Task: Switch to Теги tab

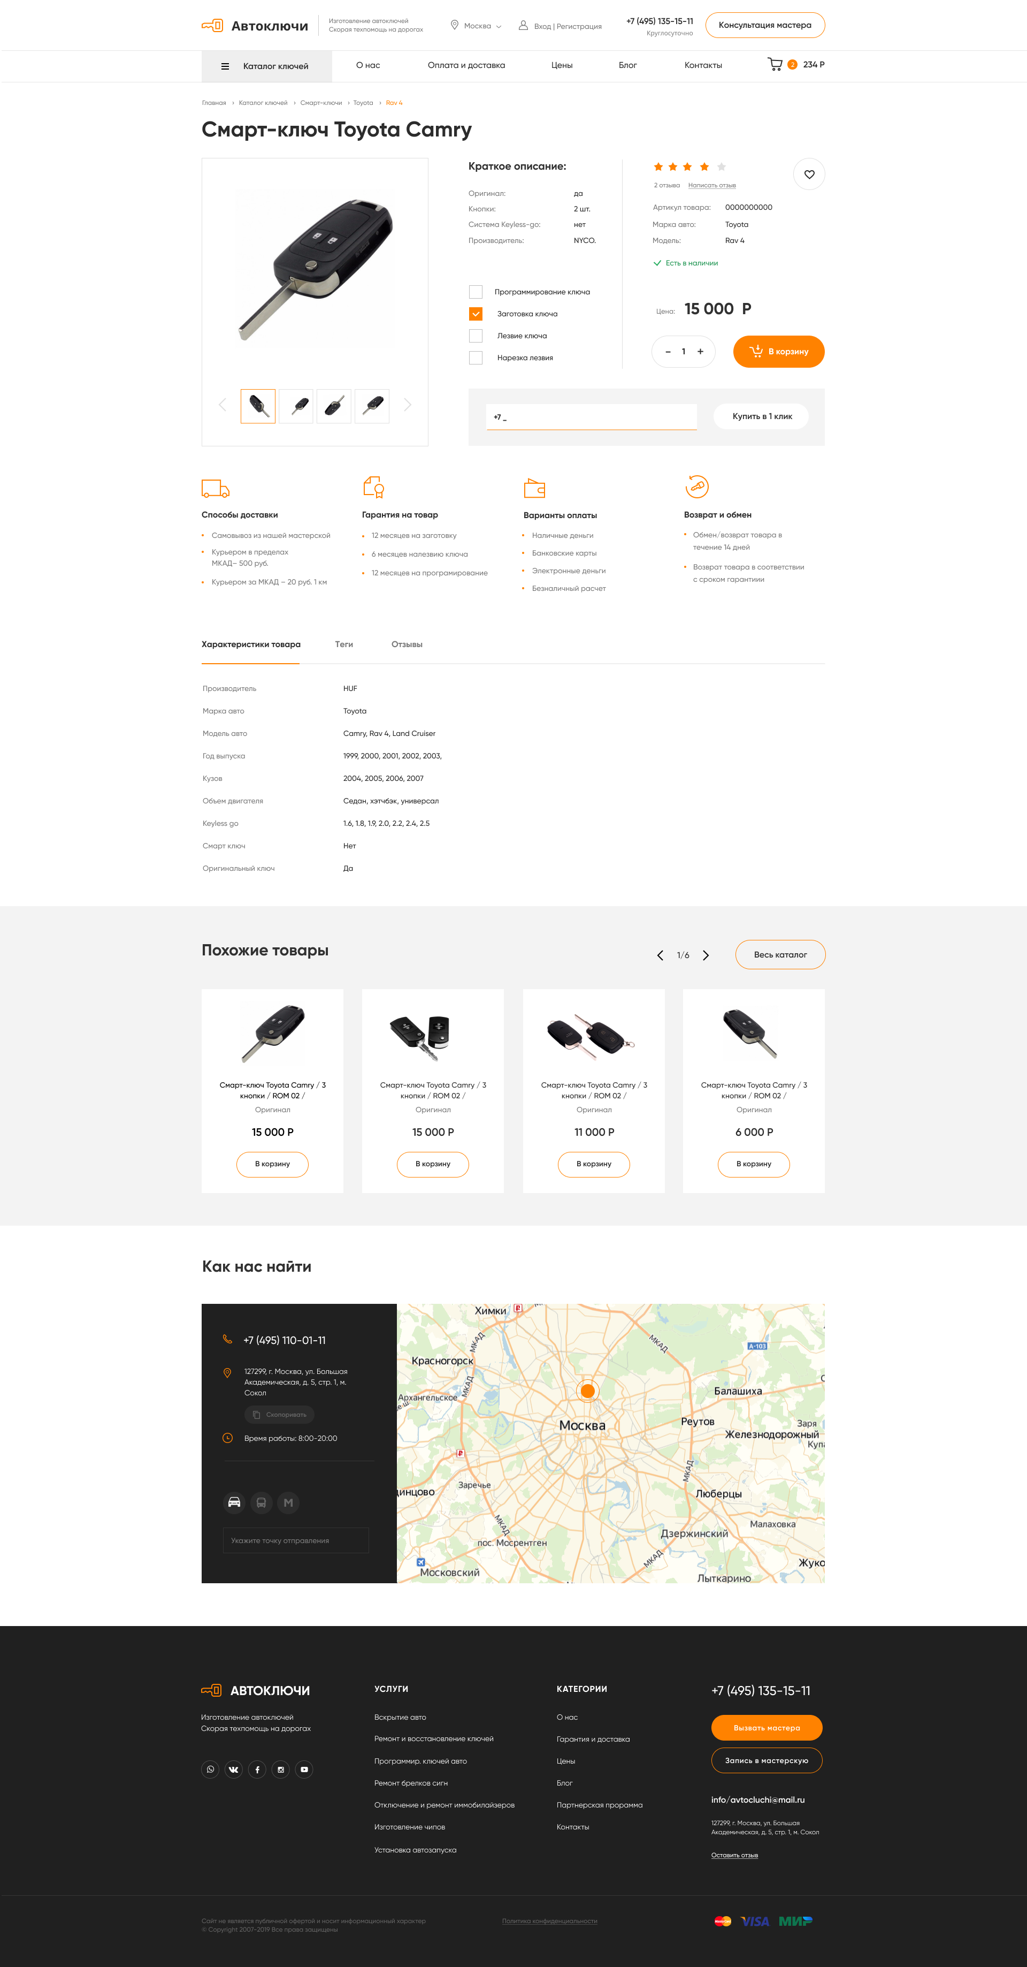Action: pyautogui.click(x=344, y=644)
